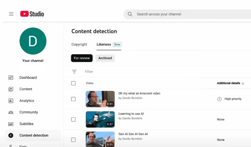The height and width of the screenshot is (147, 251).
Task: Go to Content in the sidebar
Action: (26, 89)
